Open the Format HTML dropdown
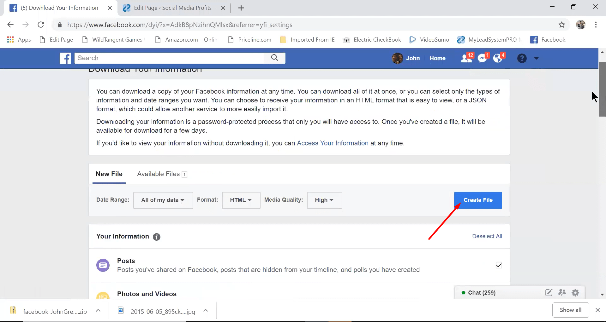The width and height of the screenshot is (606, 322). tap(241, 200)
